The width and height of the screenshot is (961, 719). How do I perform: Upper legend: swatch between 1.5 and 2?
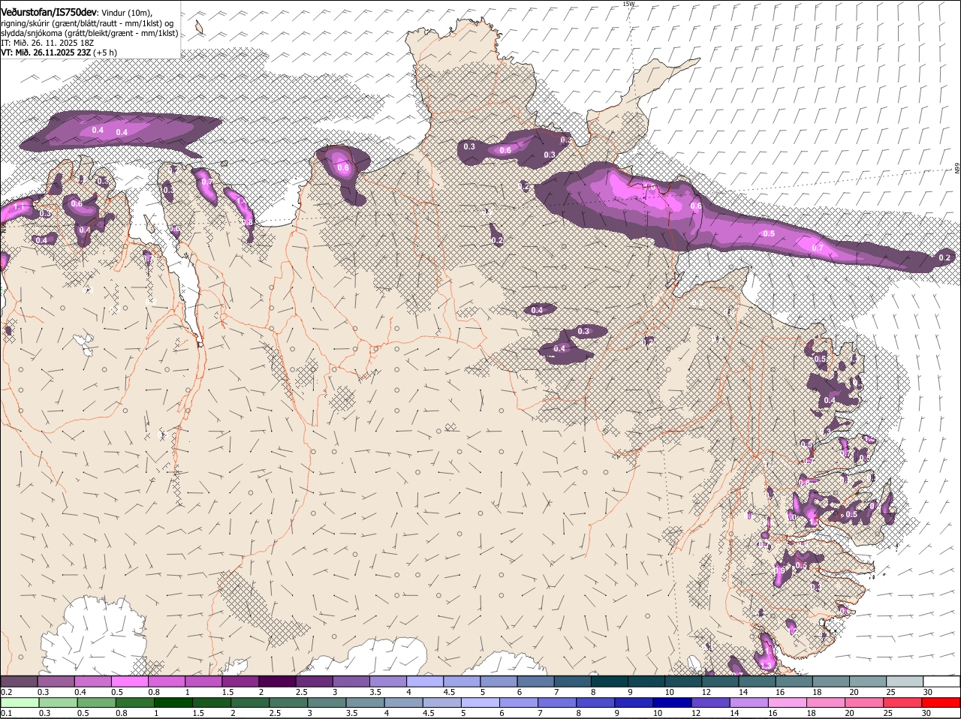pos(240,681)
